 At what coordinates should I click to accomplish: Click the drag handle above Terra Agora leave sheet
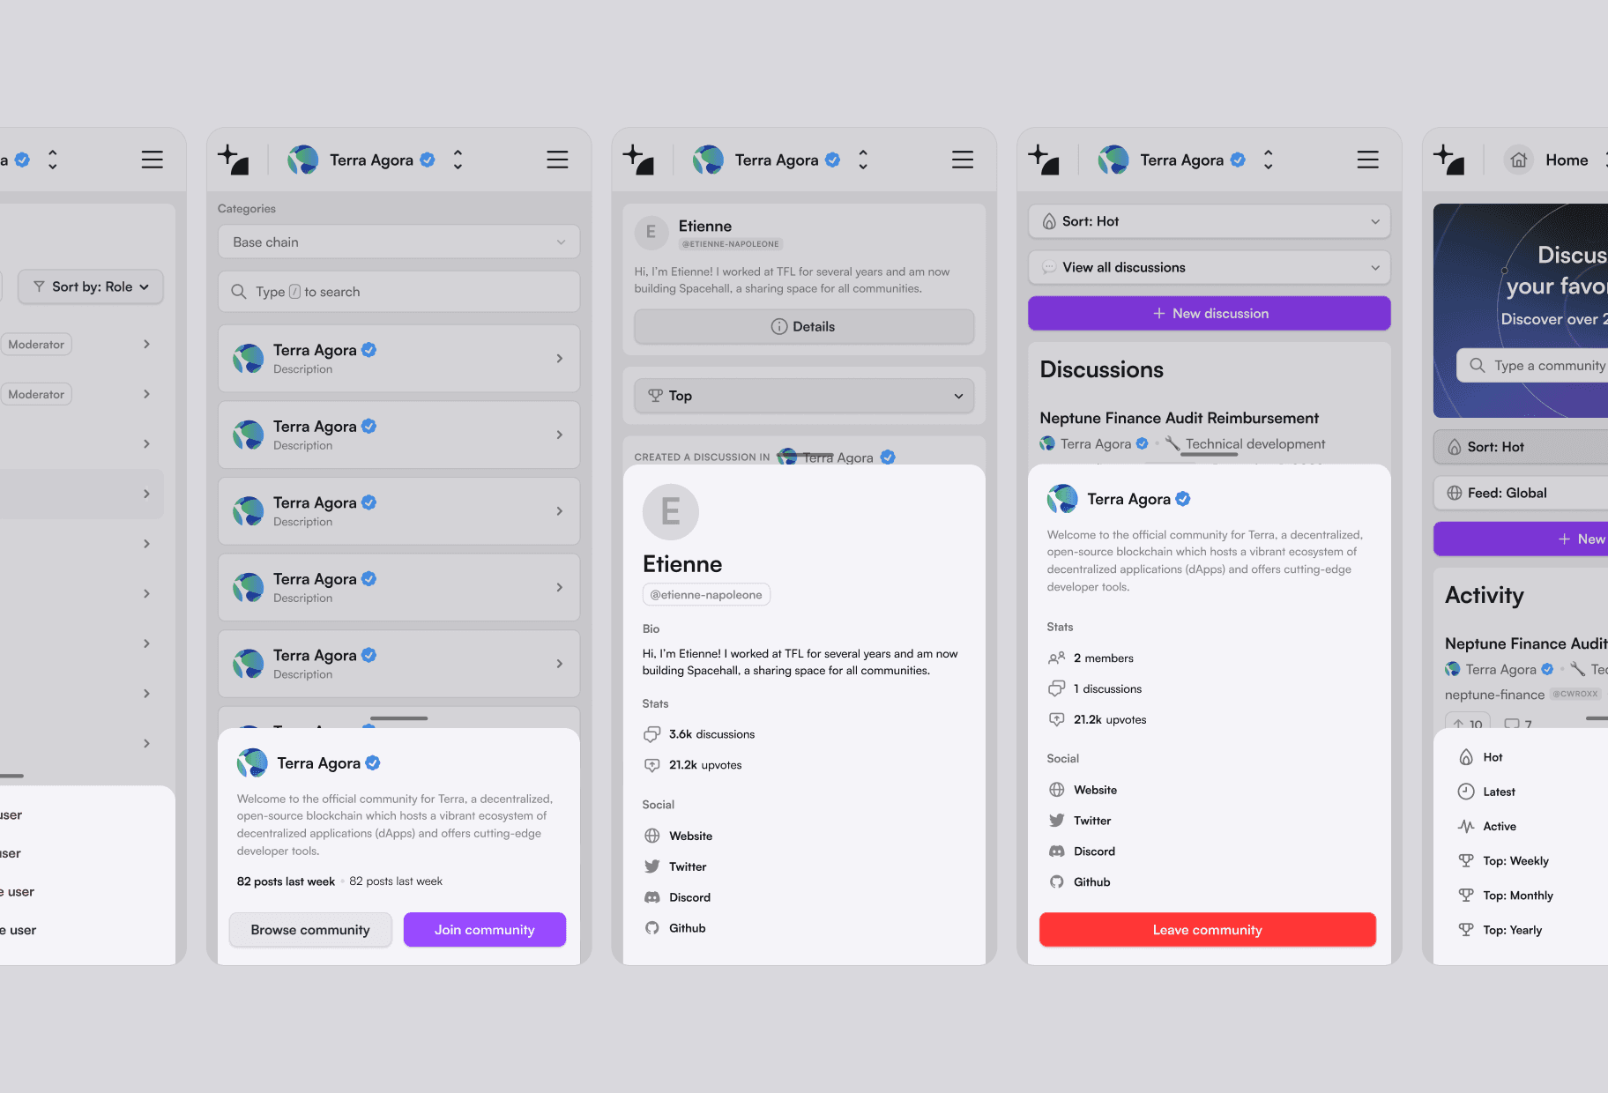tap(1210, 455)
